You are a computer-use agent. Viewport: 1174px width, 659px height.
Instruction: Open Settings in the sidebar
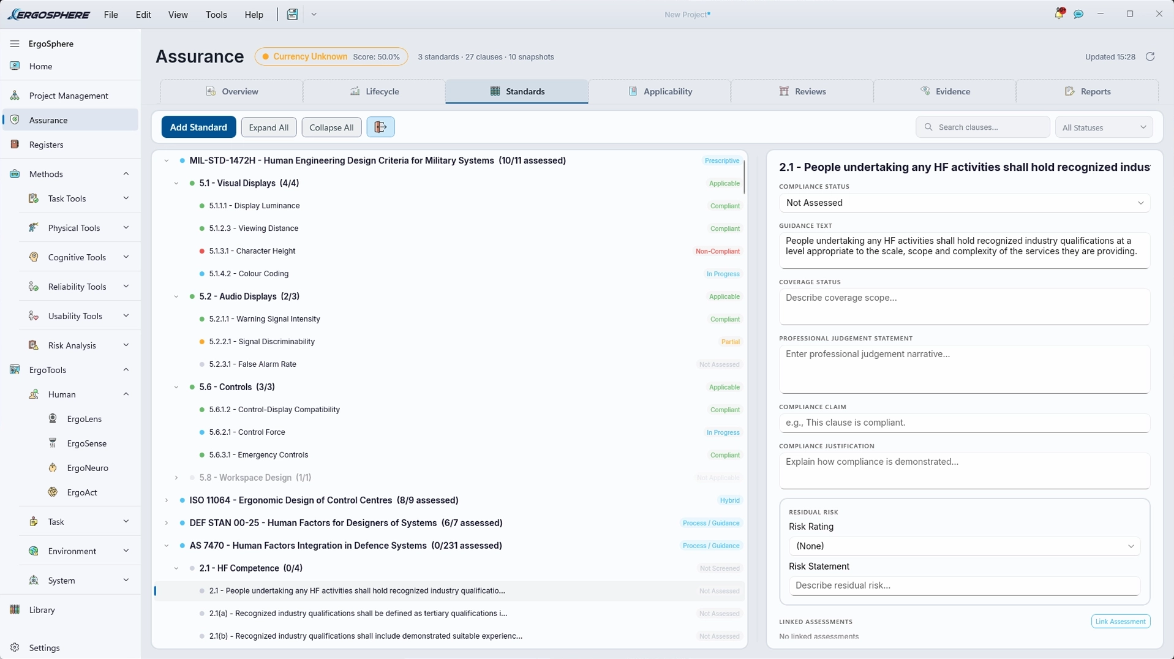[x=70, y=647]
